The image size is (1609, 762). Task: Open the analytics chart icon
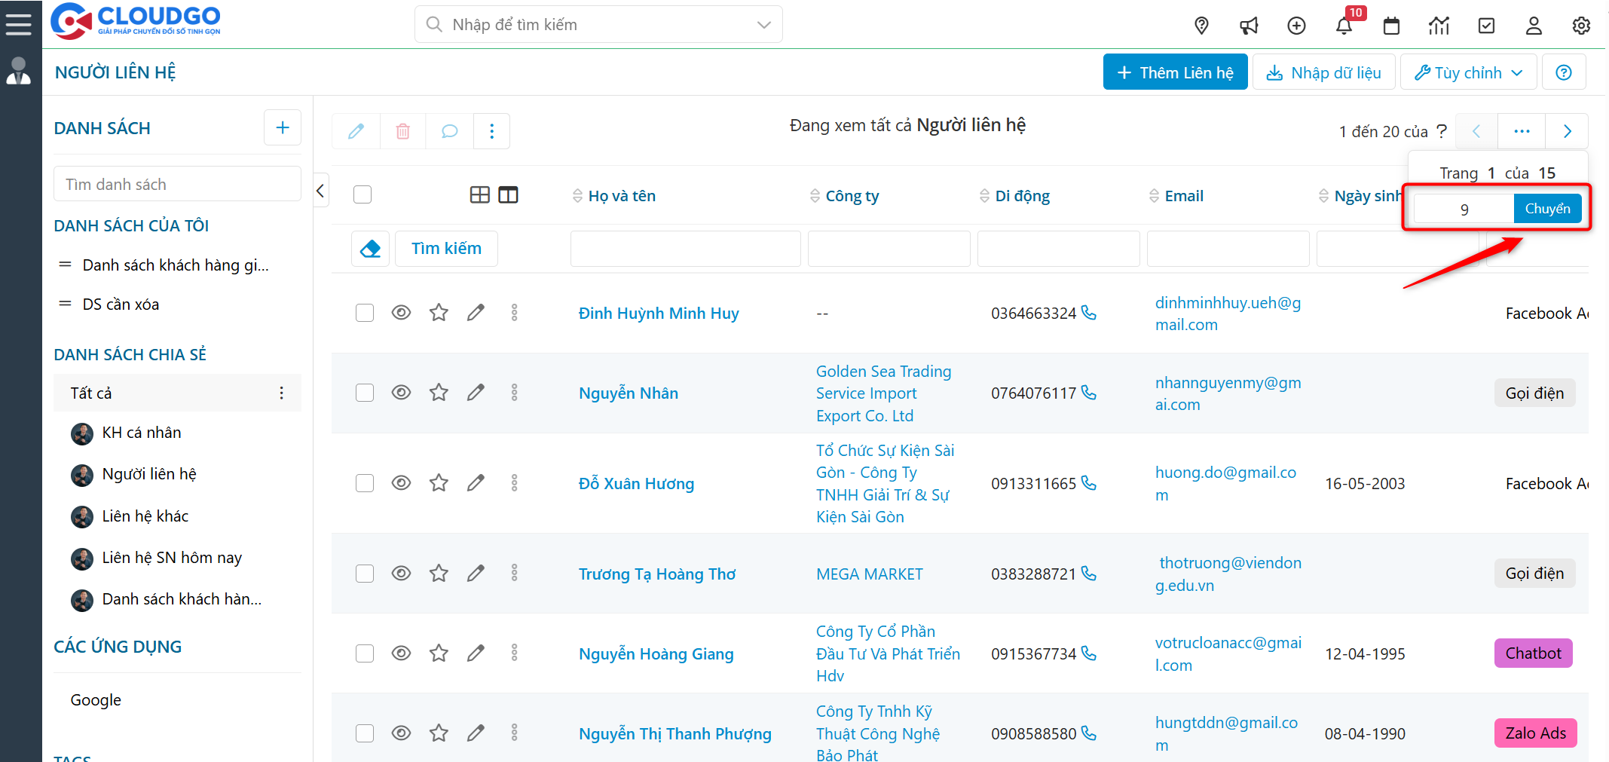pyautogui.click(x=1439, y=26)
